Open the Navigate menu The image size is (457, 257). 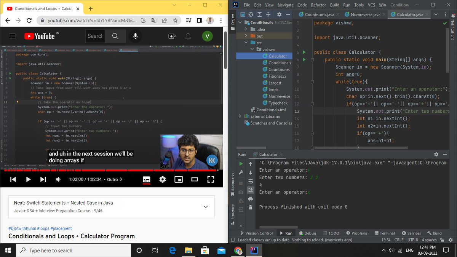tap(286, 5)
